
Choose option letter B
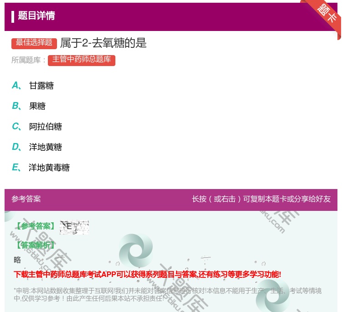[x=16, y=106]
